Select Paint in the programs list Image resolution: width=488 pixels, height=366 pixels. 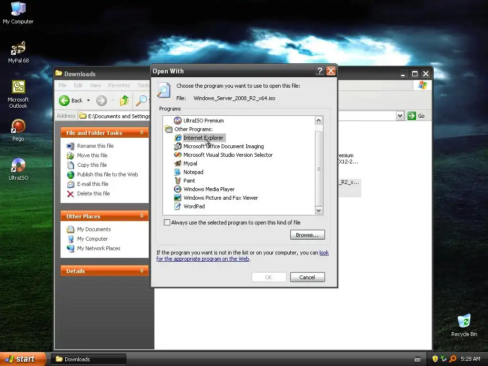(184, 181)
